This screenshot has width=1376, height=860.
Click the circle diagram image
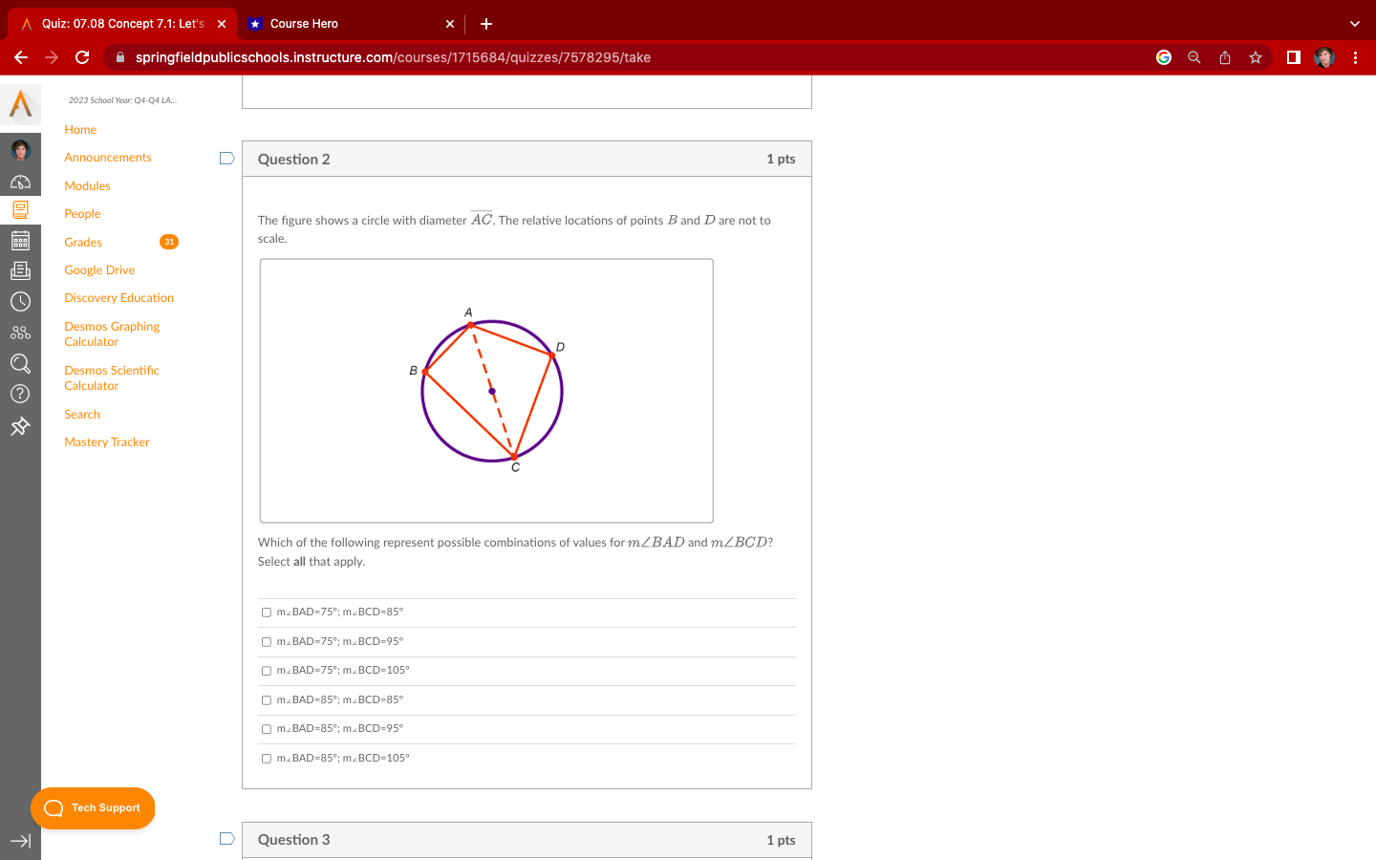pos(486,391)
